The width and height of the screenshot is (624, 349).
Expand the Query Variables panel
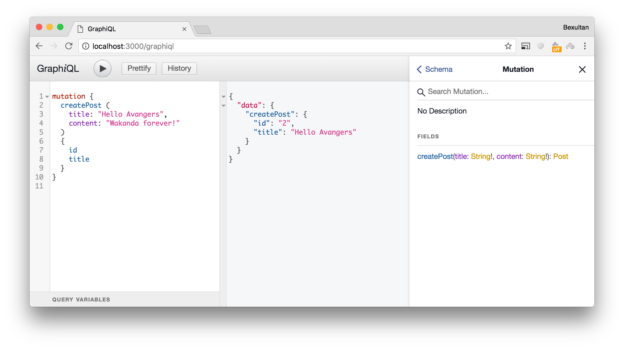click(x=81, y=299)
